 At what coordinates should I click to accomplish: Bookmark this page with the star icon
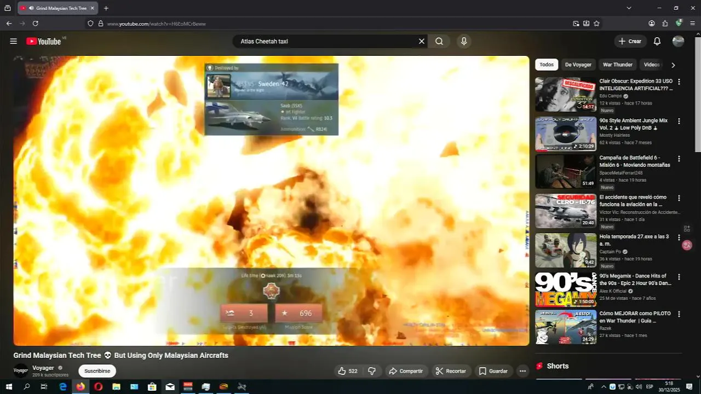[x=596, y=24]
